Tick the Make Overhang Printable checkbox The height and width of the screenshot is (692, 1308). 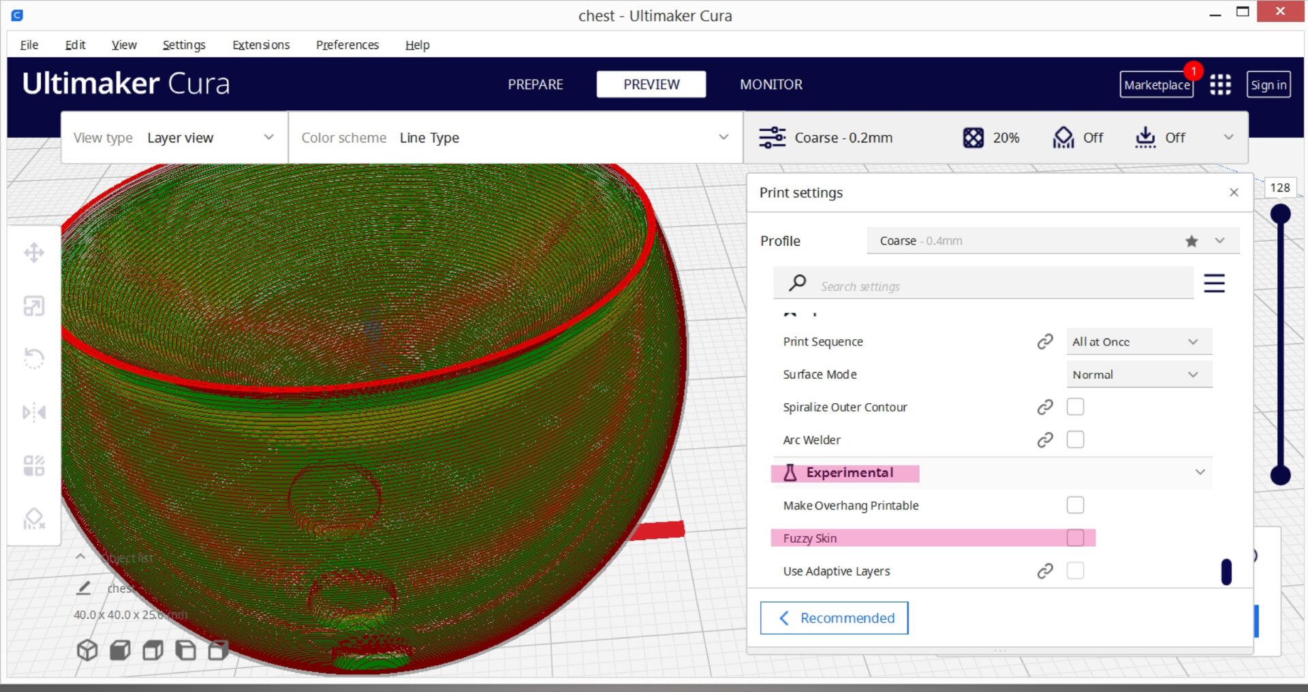pos(1075,505)
